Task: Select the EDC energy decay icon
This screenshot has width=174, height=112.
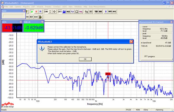Action: click(36, 17)
